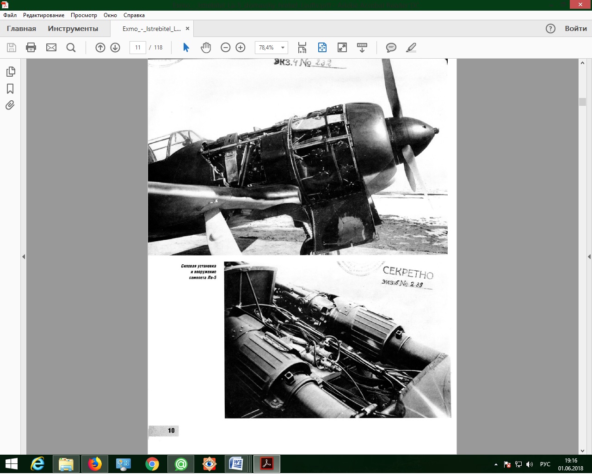Click the Print file icon

click(31, 48)
